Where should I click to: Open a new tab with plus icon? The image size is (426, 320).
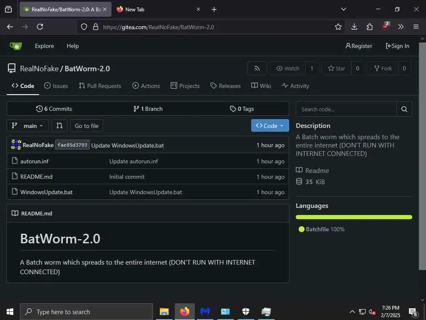tap(214, 10)
